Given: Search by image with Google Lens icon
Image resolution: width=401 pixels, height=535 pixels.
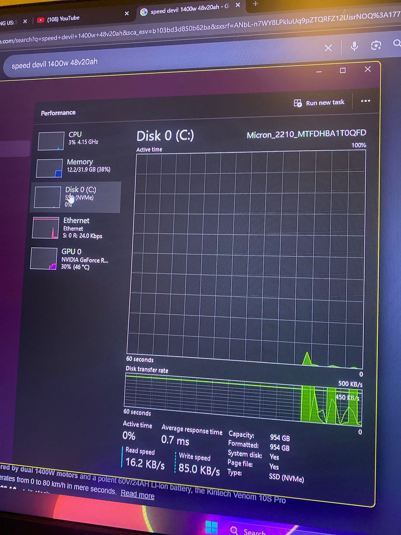Looking at the screenshot, I should (376, 45).
